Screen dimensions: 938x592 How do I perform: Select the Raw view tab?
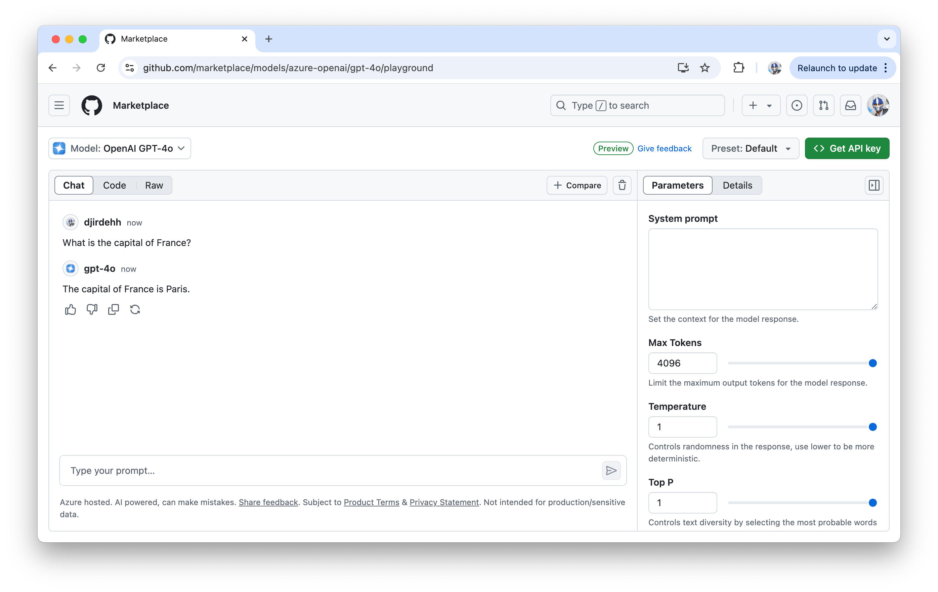[153, 185]
